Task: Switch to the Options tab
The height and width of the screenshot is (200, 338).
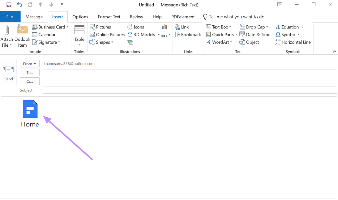Action: [x=80, y=17]
